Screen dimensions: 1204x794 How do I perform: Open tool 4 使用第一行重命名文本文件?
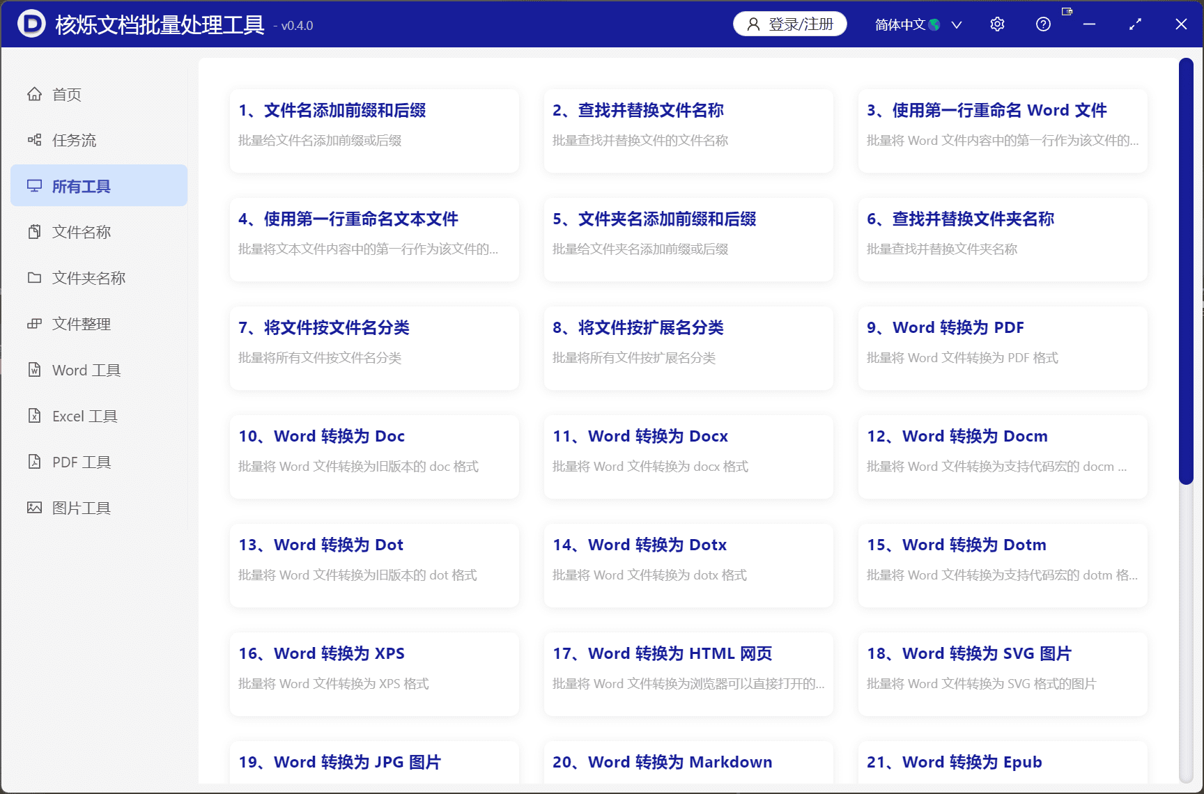tap(374, 239)
